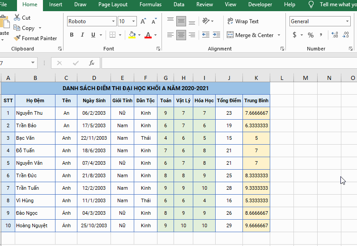Screen dimensions: 357x246
Task: Open General number format dropdown
Action: (347, 21)
